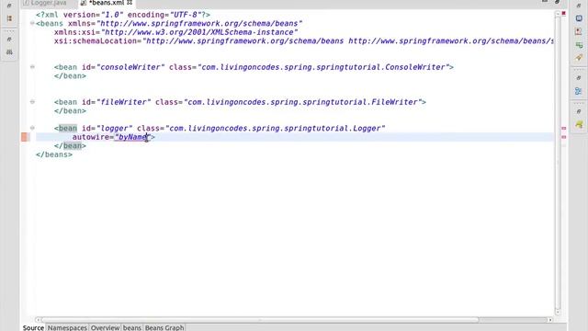
Task: Open the green view icon in right trim bar
Action: (579, 45)
